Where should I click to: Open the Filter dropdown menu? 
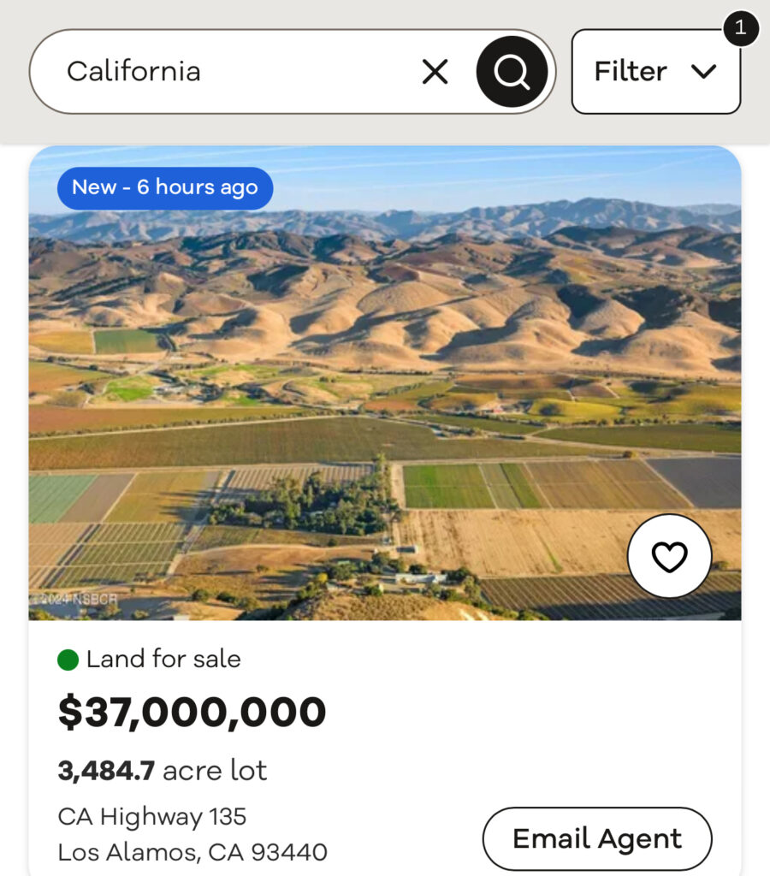pos(631,72)
